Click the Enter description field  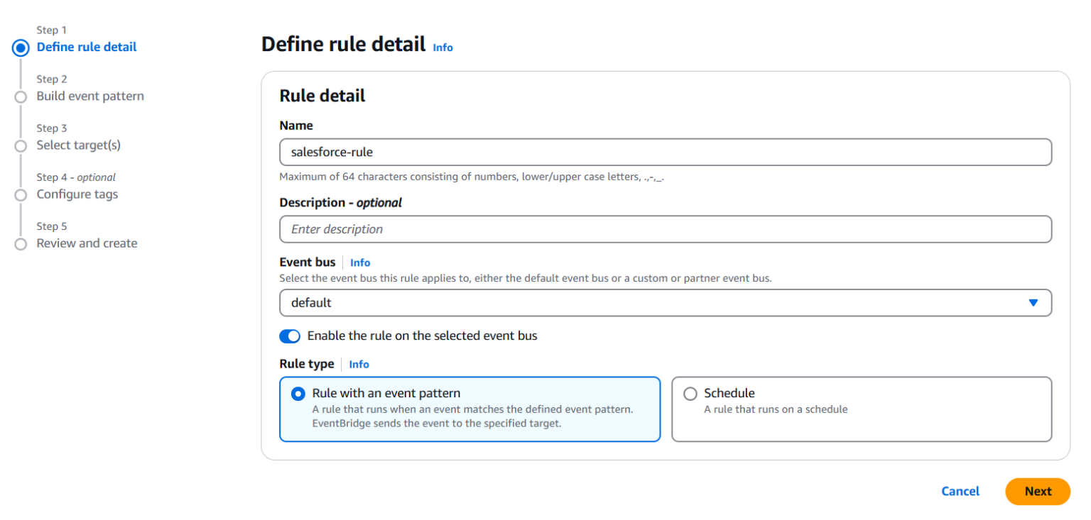pos(665,229)
